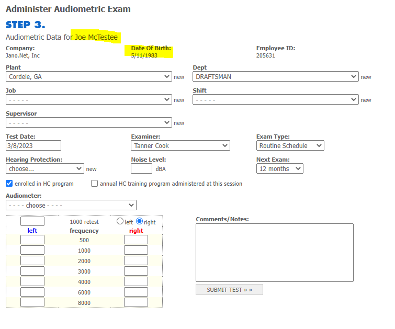Click the 'new' link next to Supervisor
Viewport: 395px width, 329px height.
point(179,123)
